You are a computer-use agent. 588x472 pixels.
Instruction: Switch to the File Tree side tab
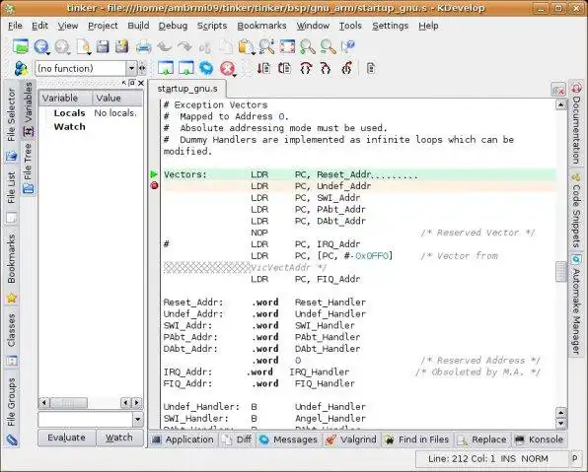point(29,169)
